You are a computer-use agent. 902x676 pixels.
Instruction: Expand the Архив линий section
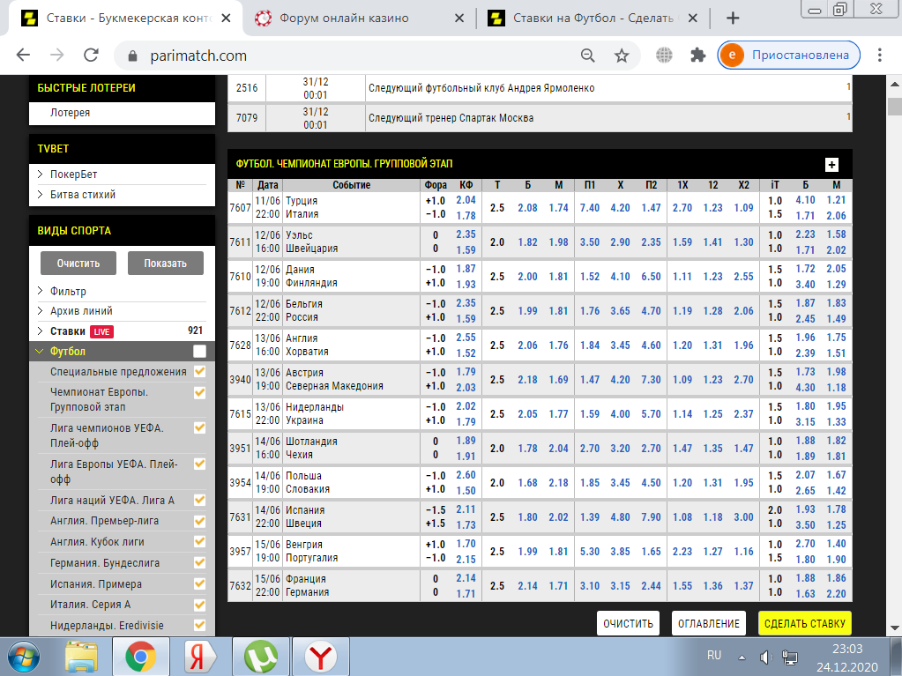40,311
